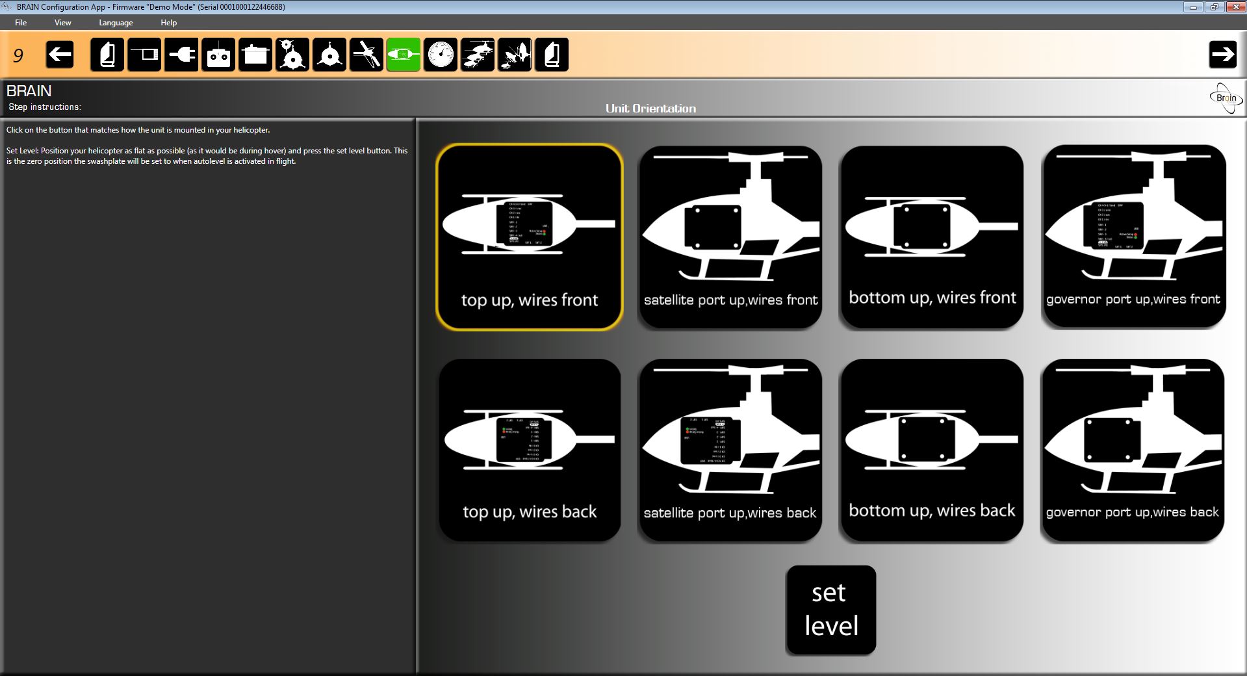This screenshot has width=1247, height=676.
Task: Open the swashplate setup step icon
Action: click(x=329, y=55)
